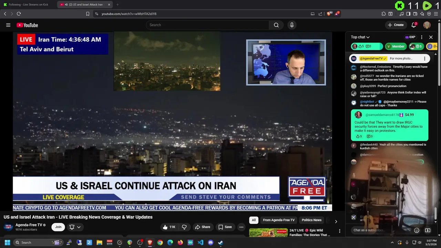Open pinned AgendaFreeTV message options
The image size is (441, 248).
[424, 59]
